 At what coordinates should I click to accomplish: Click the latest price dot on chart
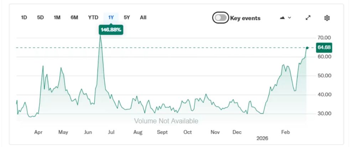pos(307,48)
